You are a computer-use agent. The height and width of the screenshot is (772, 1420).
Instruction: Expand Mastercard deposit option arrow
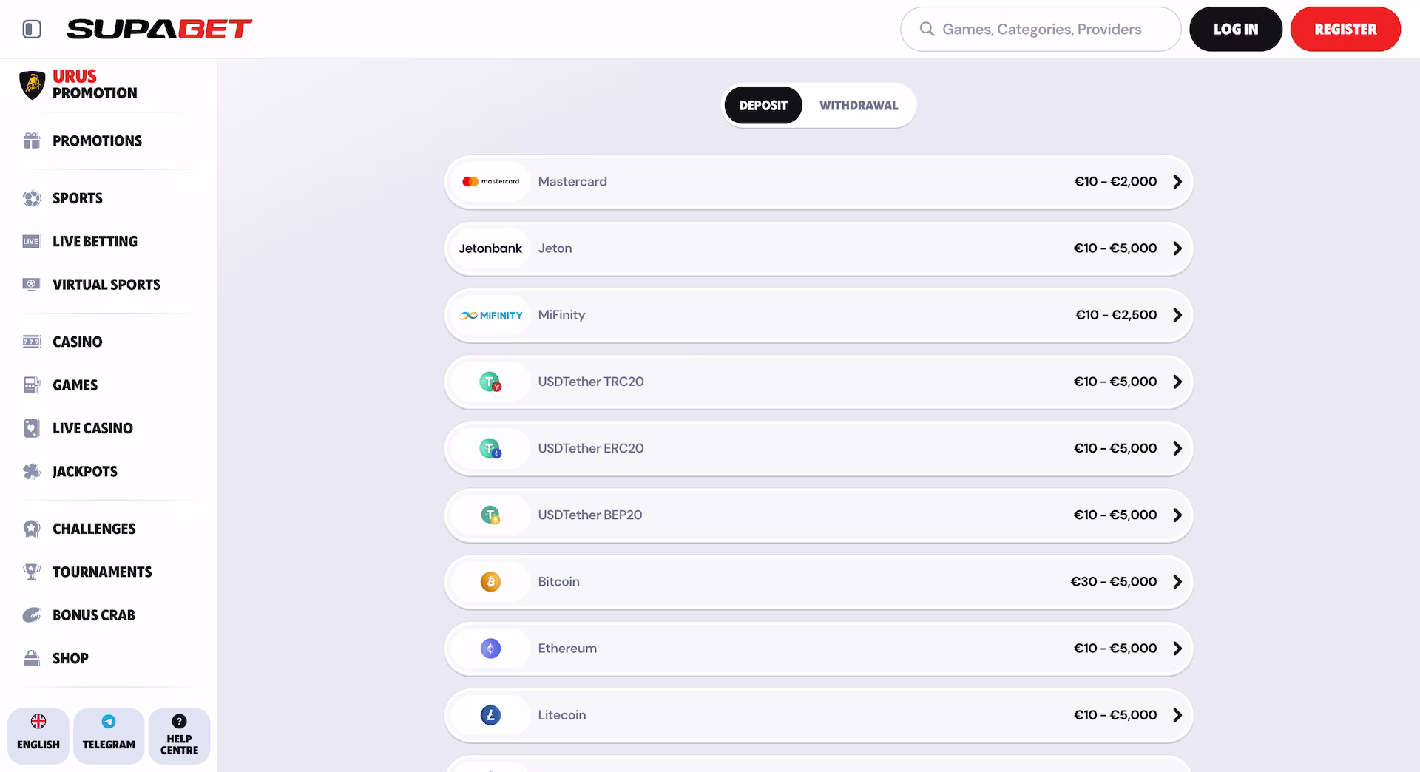pos(1177,182)
